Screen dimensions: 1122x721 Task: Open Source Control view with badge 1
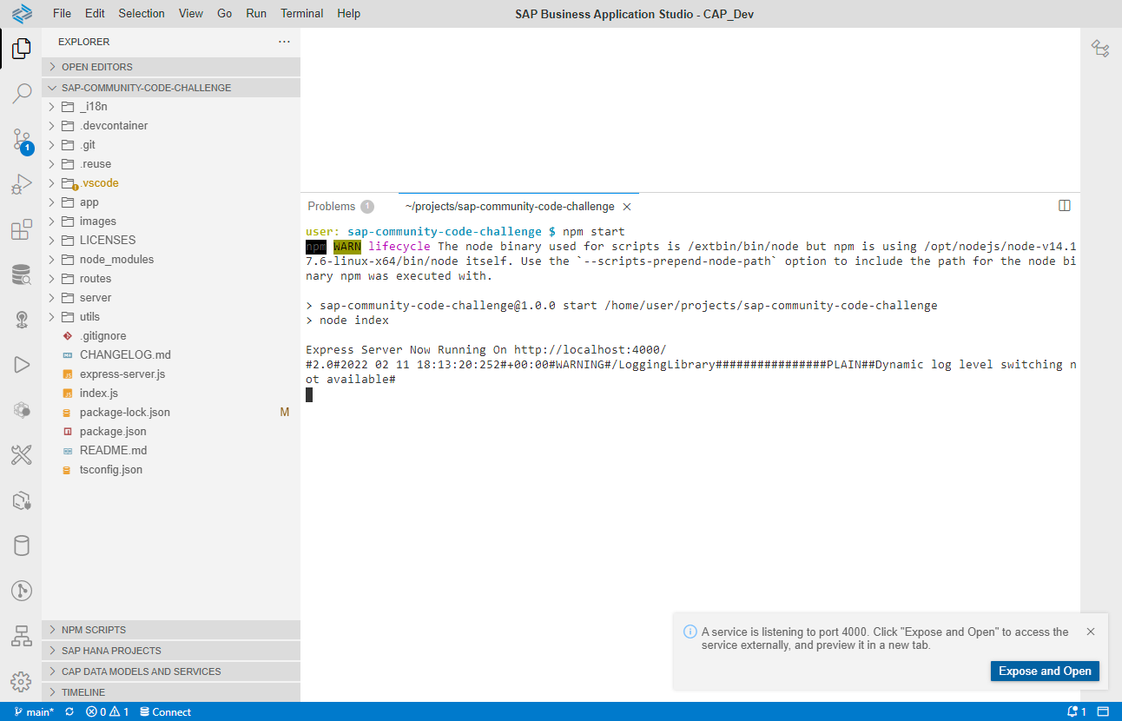[x=22, y=140]
